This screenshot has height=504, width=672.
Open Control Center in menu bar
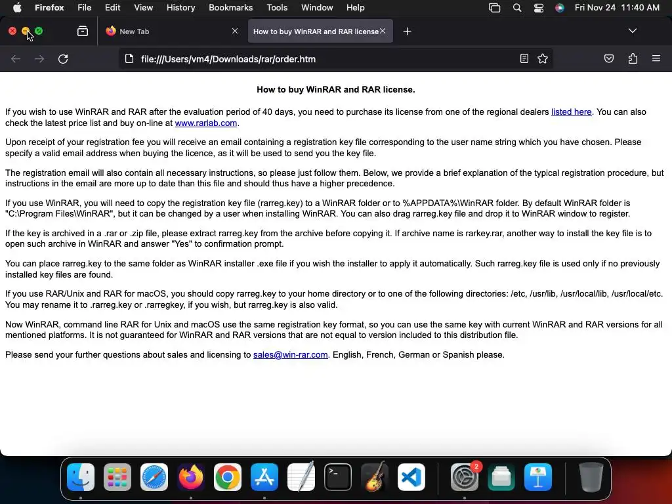click(539, 8)
